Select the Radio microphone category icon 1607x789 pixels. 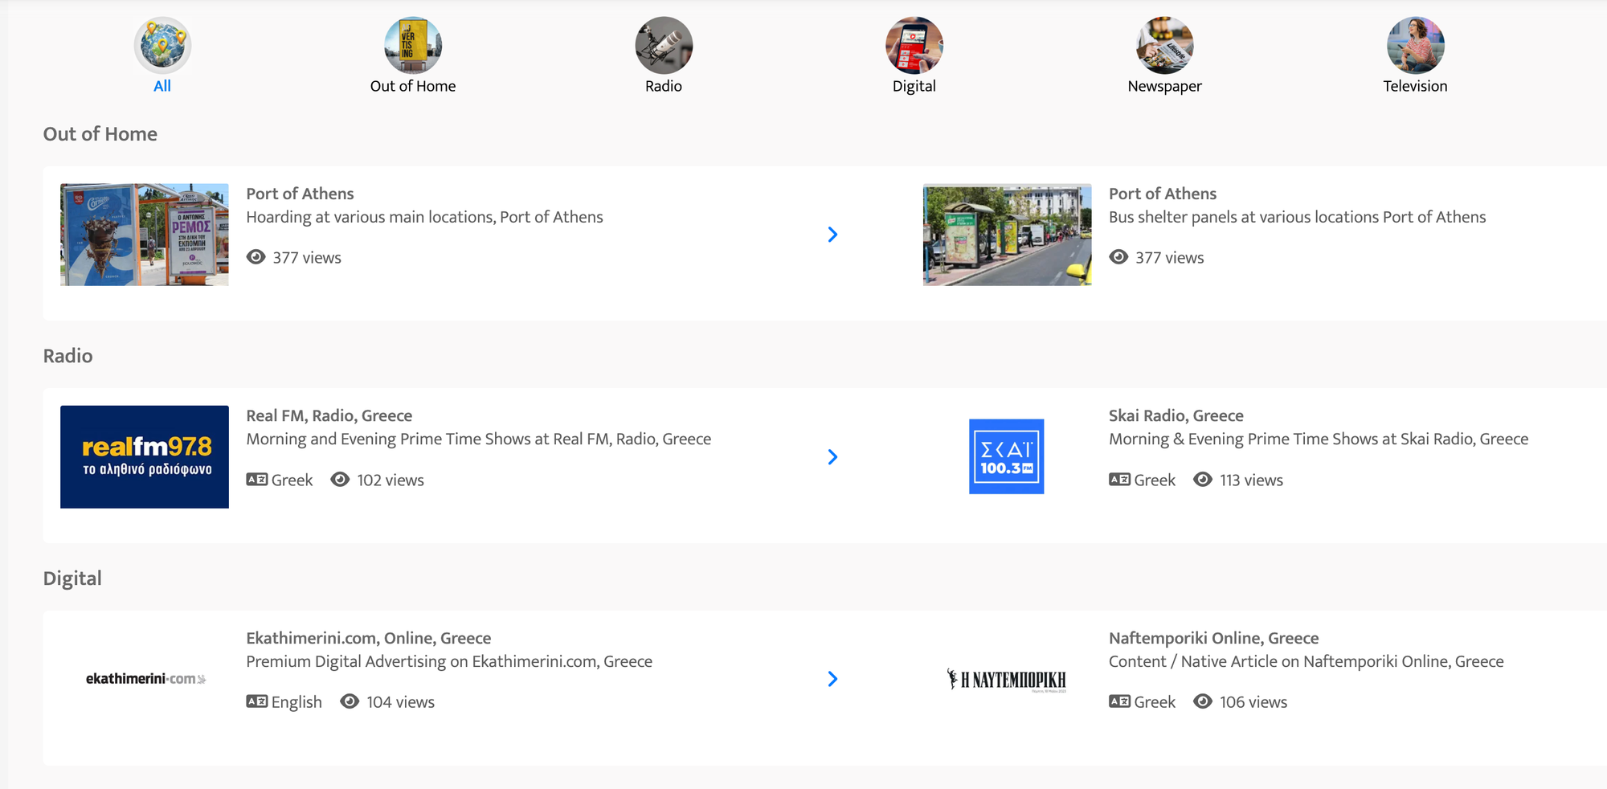[664, 45]
